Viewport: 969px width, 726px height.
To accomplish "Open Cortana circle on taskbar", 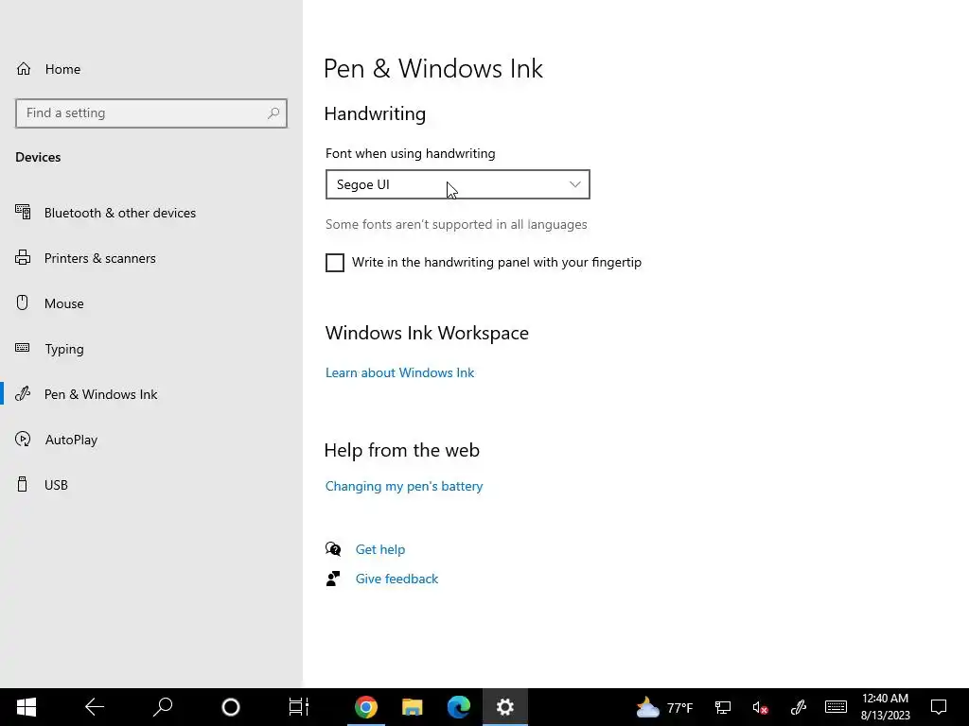I will [231, 707].
